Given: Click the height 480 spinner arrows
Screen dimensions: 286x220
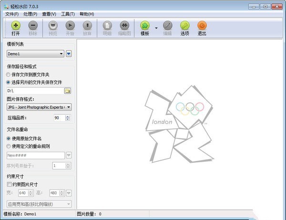Looking at the screenshot, I should [x=62, y=193].
